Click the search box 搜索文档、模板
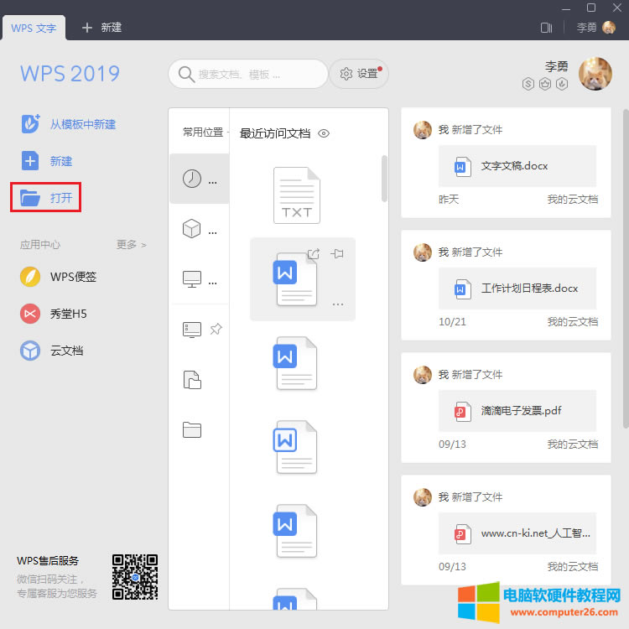 [248, 74]
